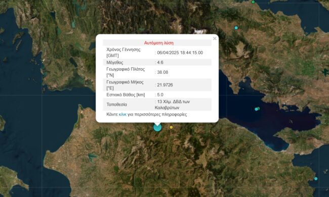This screenshot has width=329, height=197.
Task: Select the location text '13 Χλμ. ΔΒΔ των Καλαβρύτων'
Action: click(x=172, y=105)
